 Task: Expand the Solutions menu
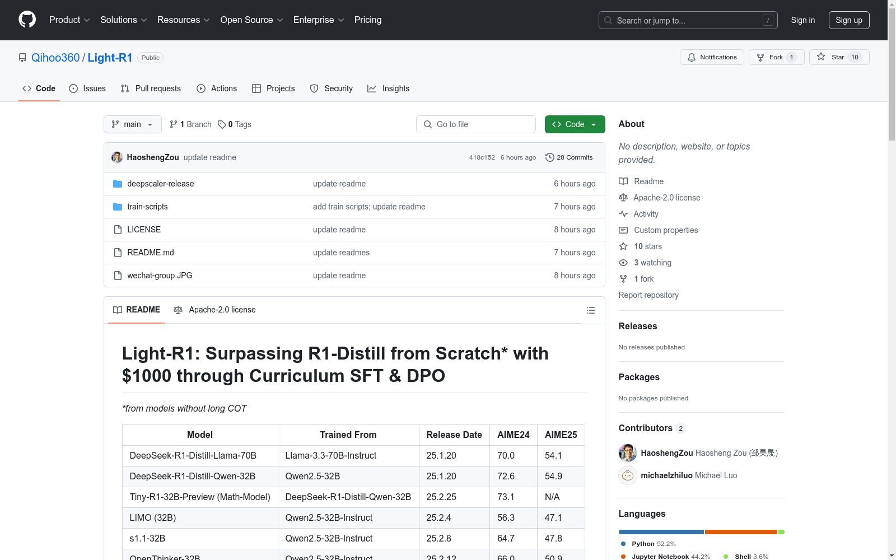click(124, 20)
